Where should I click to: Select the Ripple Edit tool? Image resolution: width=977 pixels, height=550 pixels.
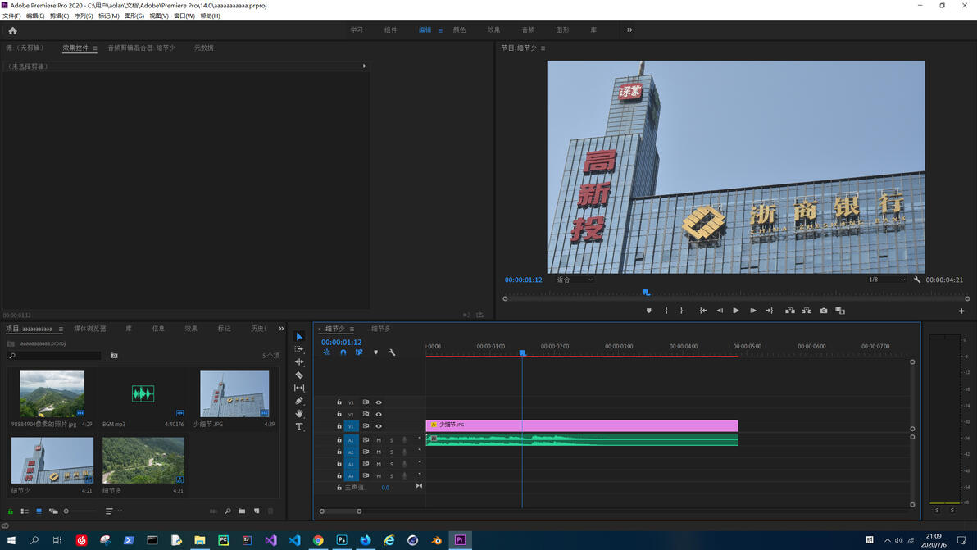coord(299,362)
